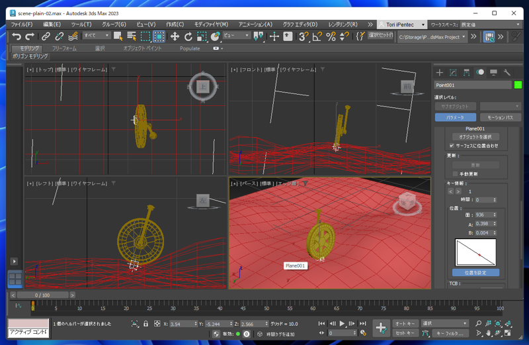Toggle the Percent Snap icon
This screenshot has height=345, width=529.
331,36
